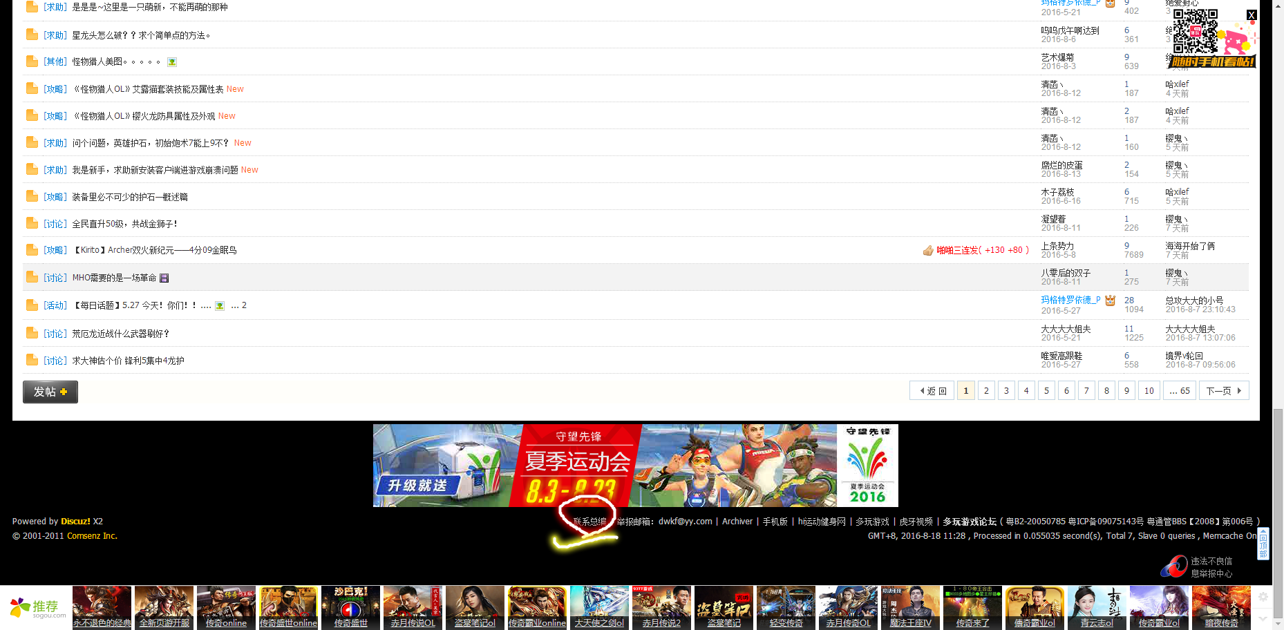Open 青云志ol game thumbnail

point(1097,608)
